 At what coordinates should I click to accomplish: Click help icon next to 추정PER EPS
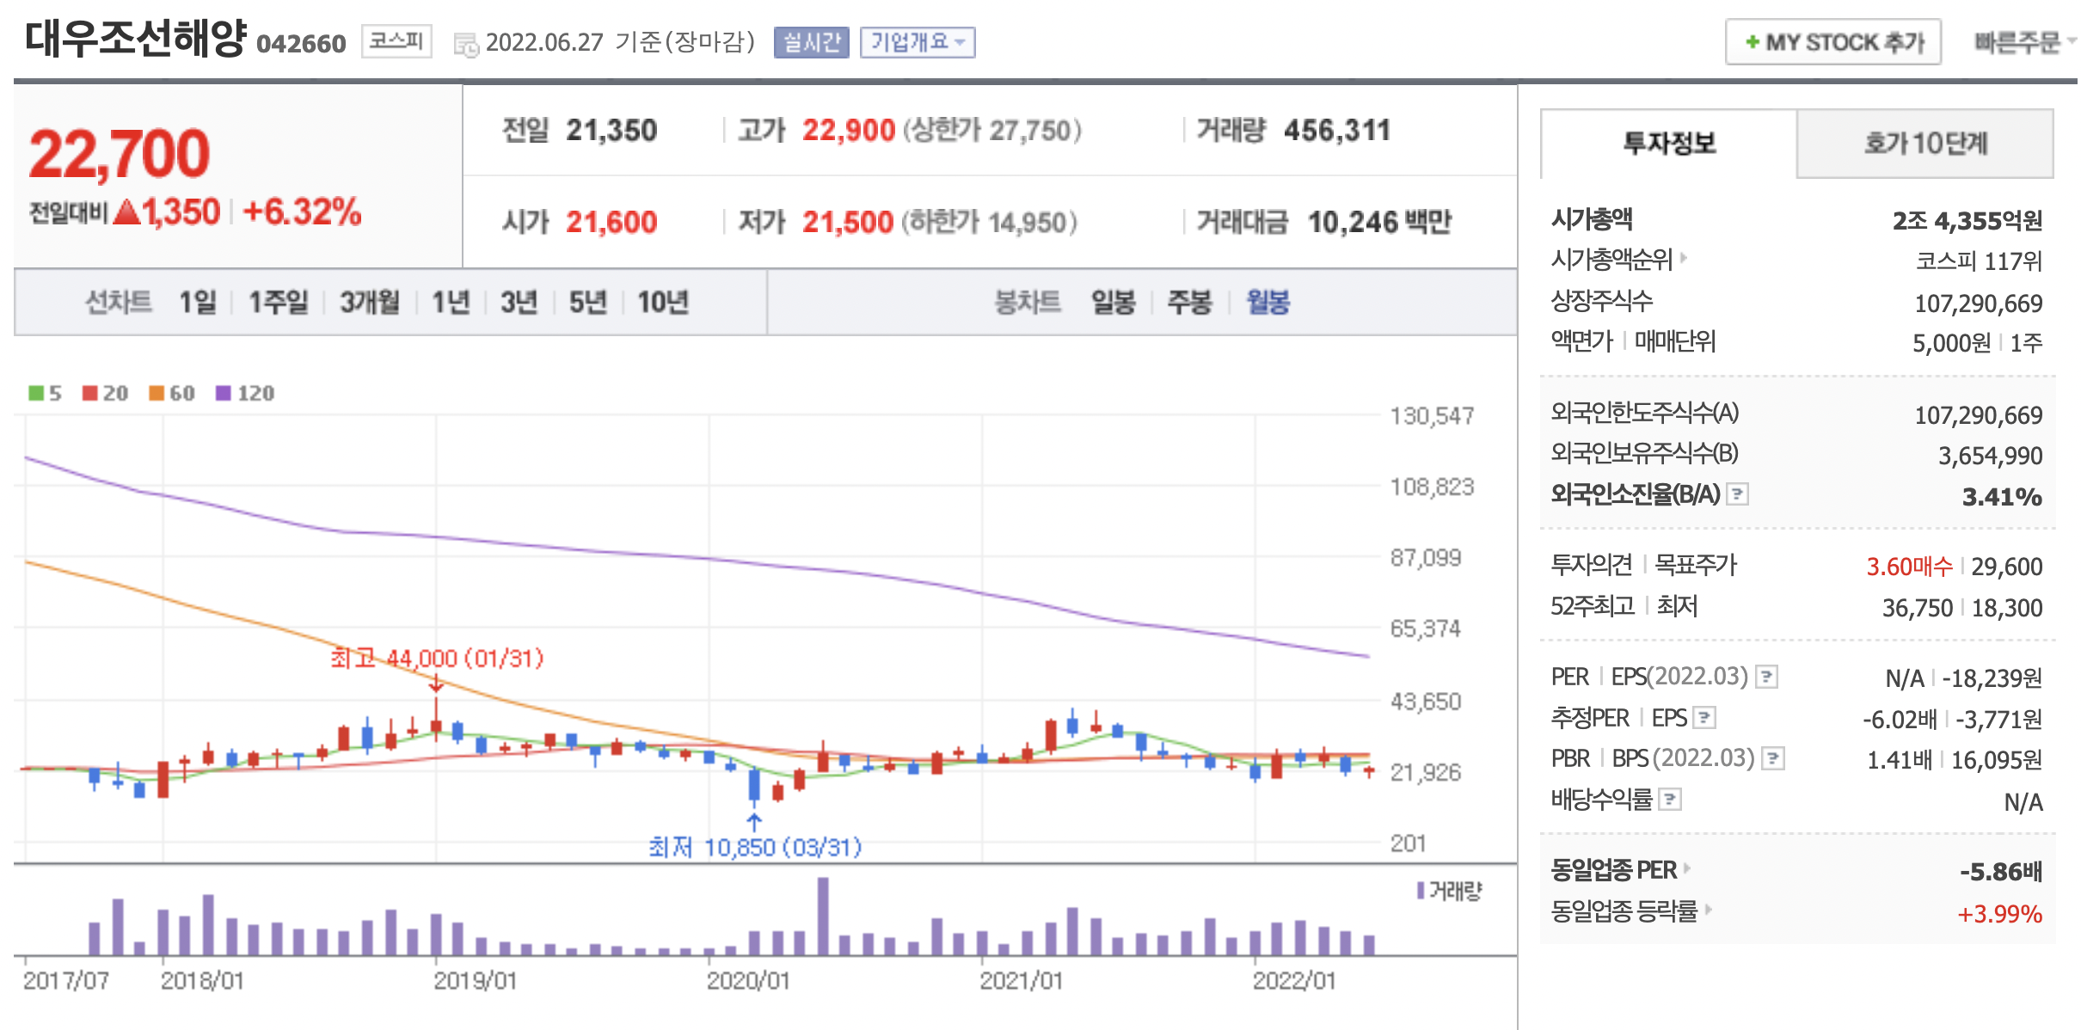[1704, 717]
